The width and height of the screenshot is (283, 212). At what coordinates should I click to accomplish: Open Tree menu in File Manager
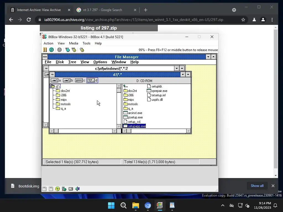[x=72, y=62]
